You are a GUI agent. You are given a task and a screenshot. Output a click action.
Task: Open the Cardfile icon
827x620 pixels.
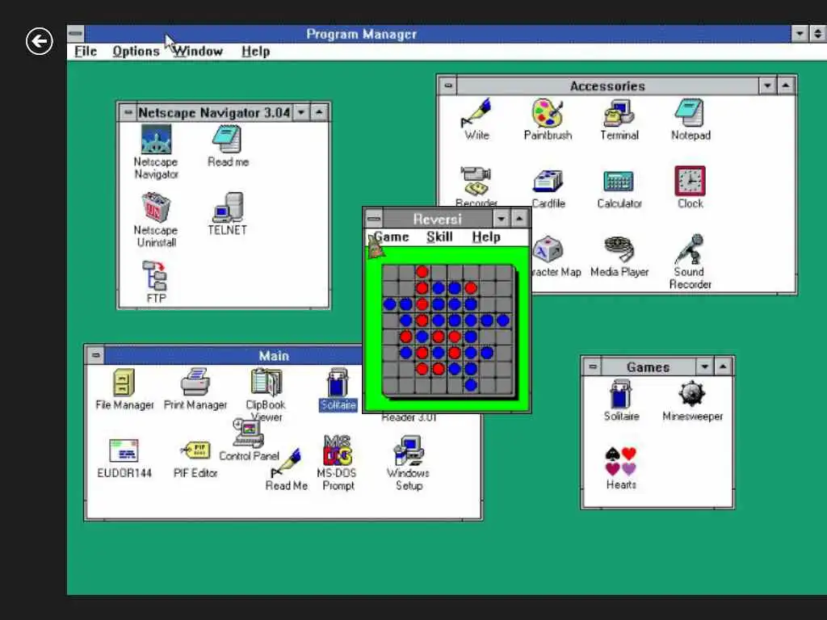coord(548,182)
